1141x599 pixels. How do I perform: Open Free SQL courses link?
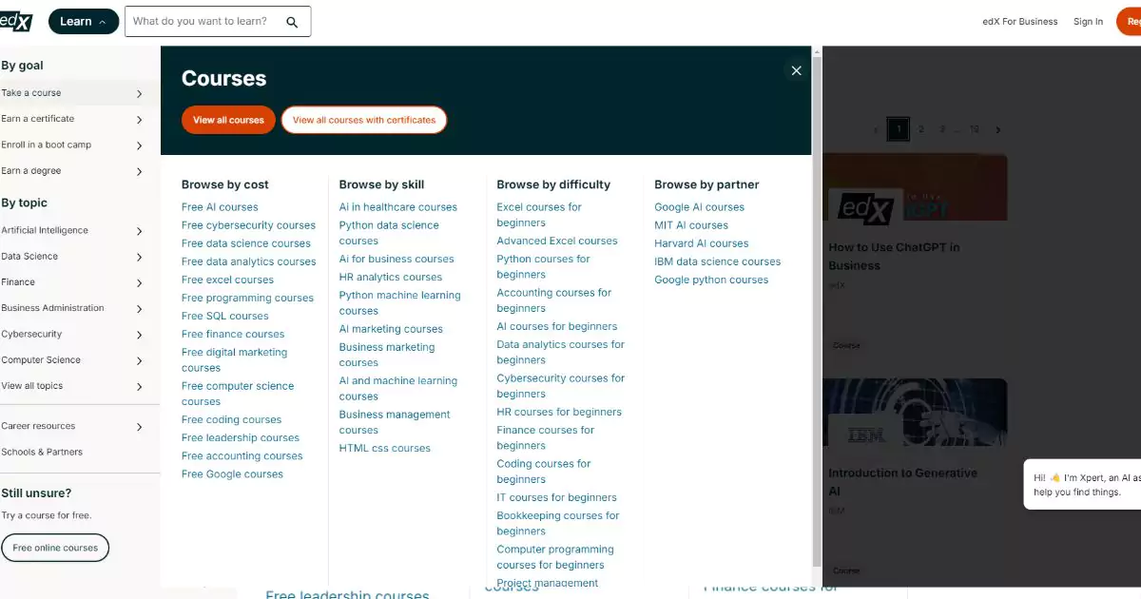[224, 316]
